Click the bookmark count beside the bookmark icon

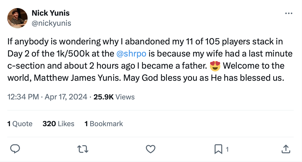pyautogui.click(x=227, y=150)
